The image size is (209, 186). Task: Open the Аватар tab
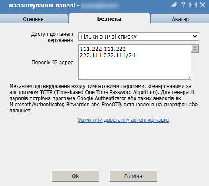[180, 19]
